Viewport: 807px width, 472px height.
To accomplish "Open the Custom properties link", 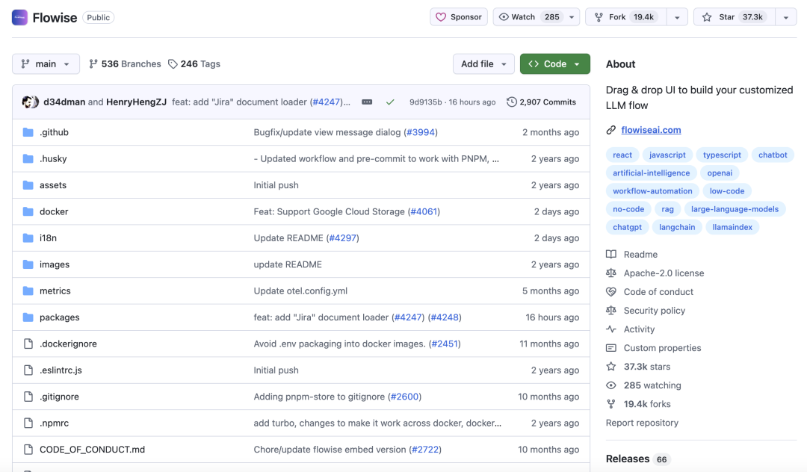I will [x=662, y=348].
